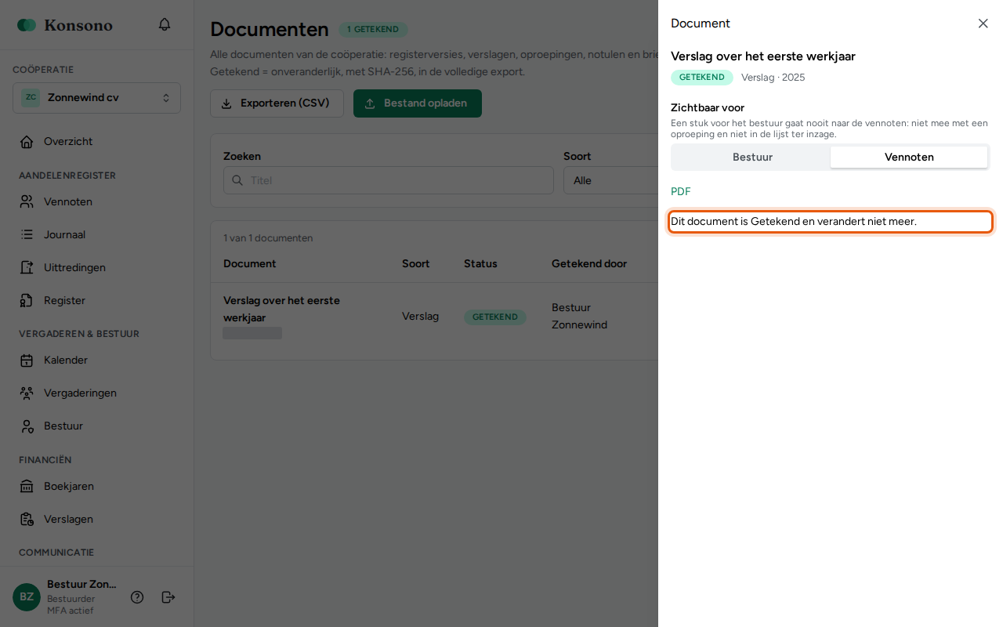Open the help question mark icon
Image resolution: width=1003 pixels, height=627 pixels.
point(137,597)
